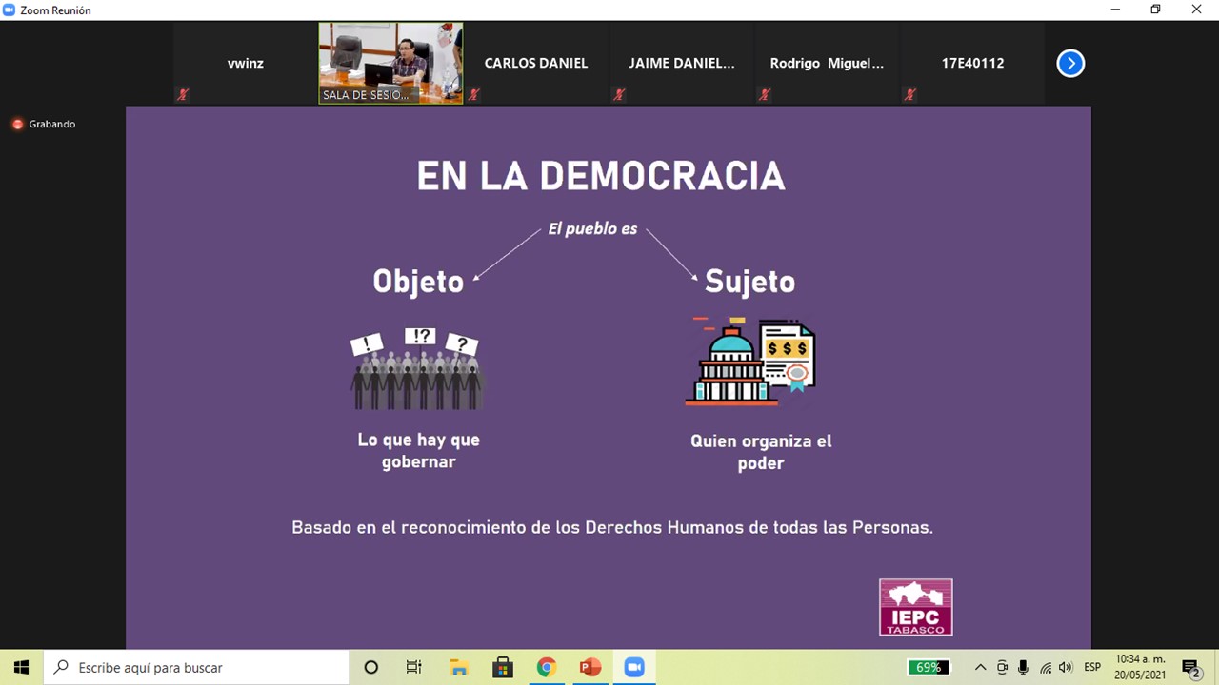This screenshot has height=685, width=1219.
Task: Change ESP keyboard language indicator
Action: click(1092, 667)
